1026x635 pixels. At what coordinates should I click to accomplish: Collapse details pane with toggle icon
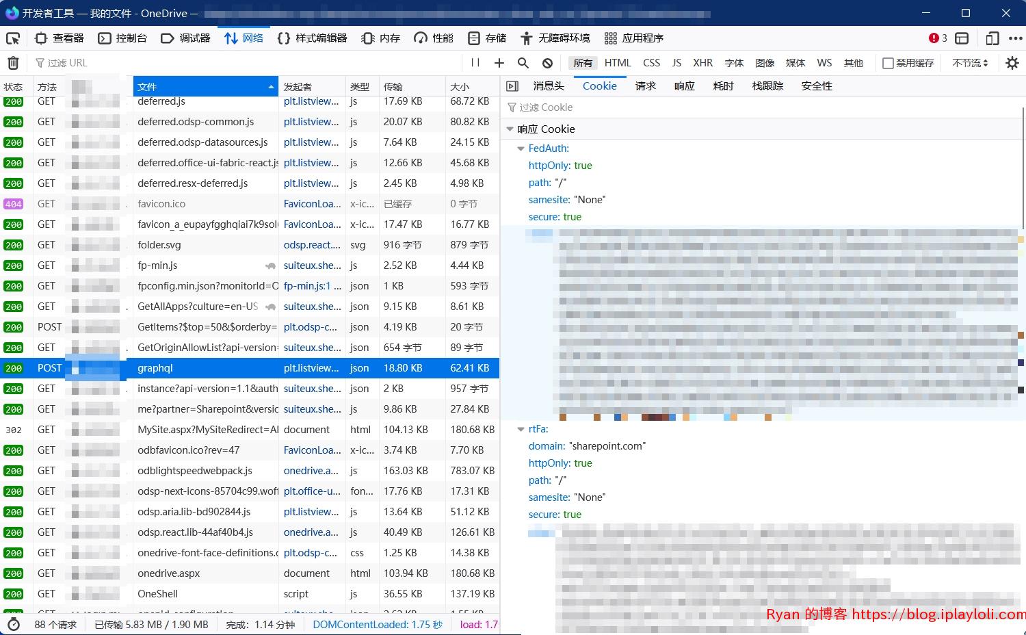pyautogui.click(x=512, y=86)
